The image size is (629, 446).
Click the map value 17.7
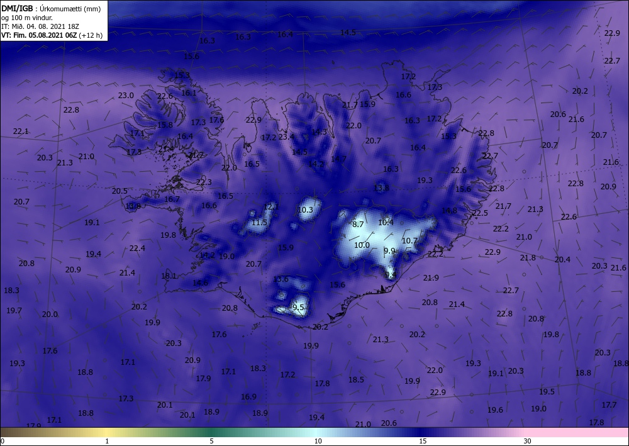point(609,404)
